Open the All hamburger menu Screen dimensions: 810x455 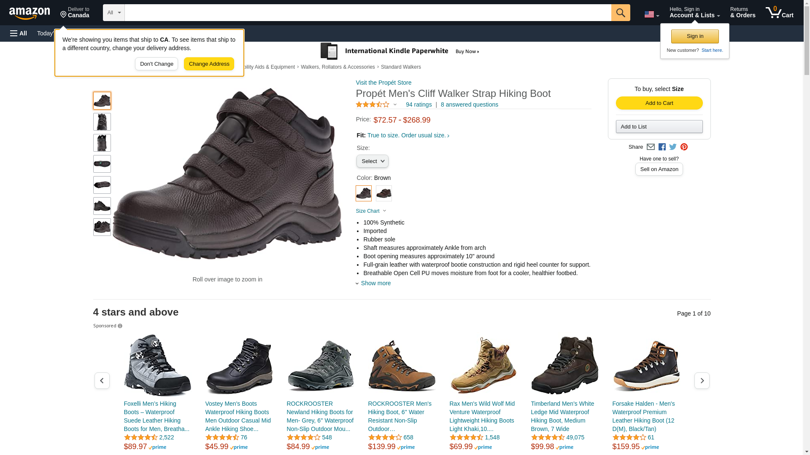pyautogui.click(x=19, y=33)
